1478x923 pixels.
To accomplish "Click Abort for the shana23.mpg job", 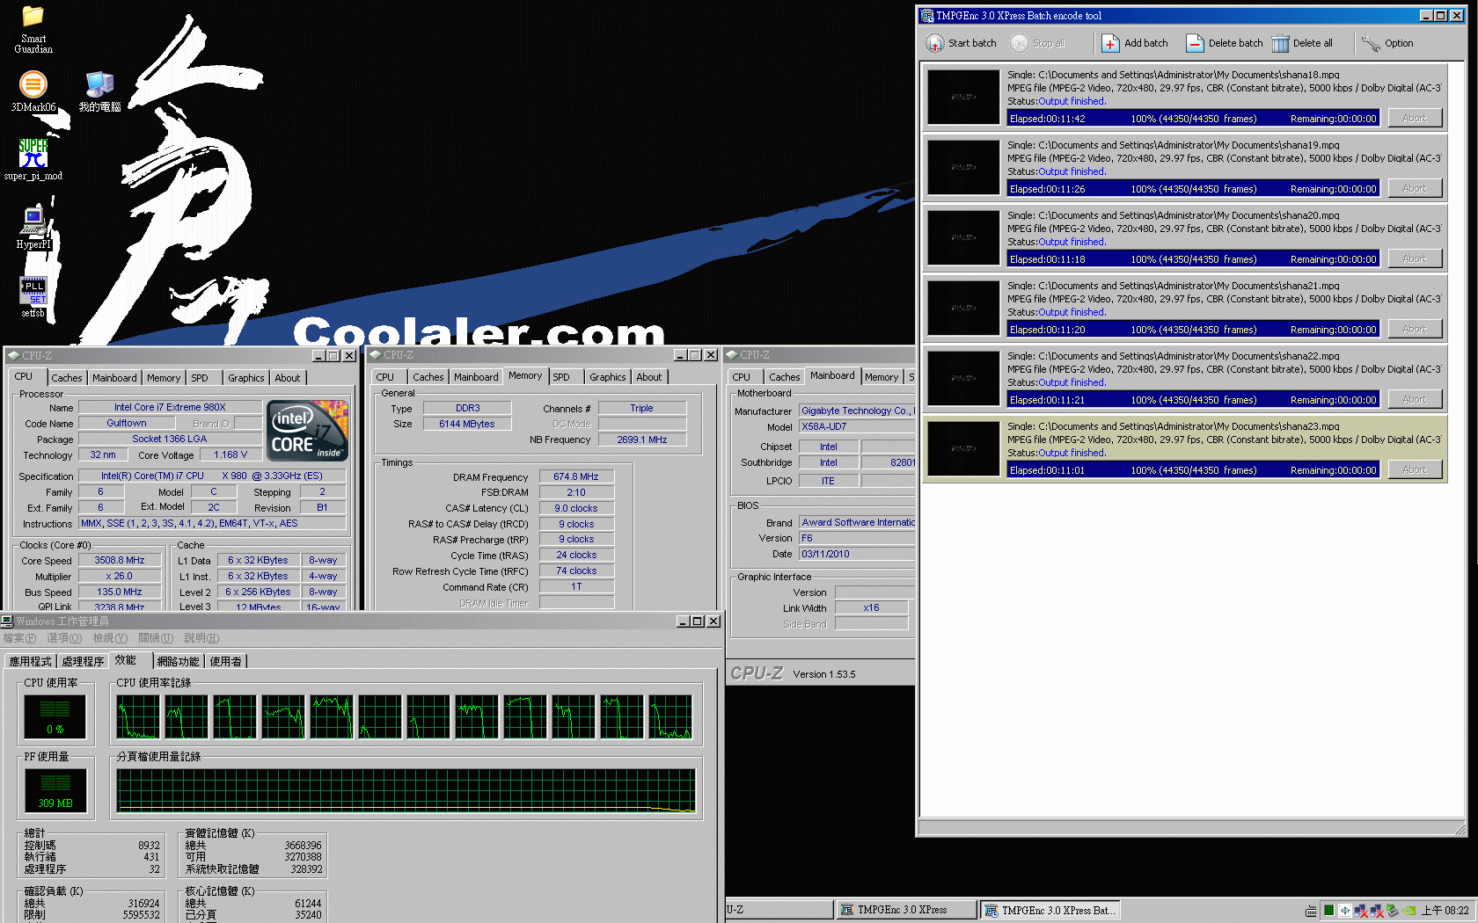I will (x=1415, y=469).
